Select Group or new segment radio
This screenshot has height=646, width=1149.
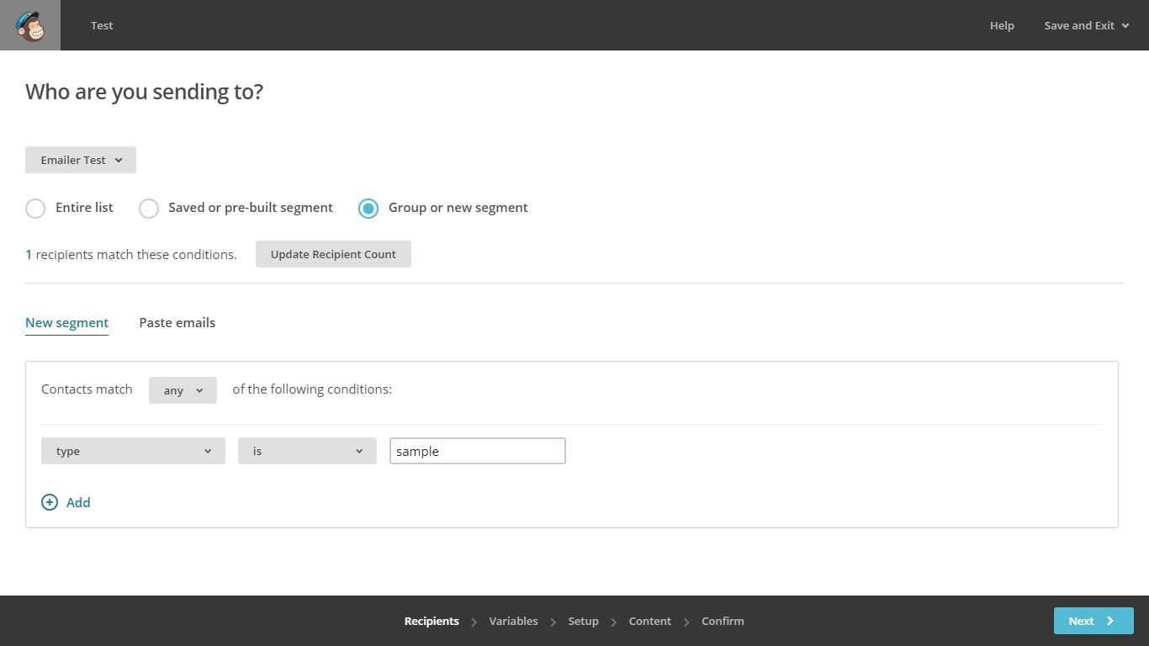368,209
